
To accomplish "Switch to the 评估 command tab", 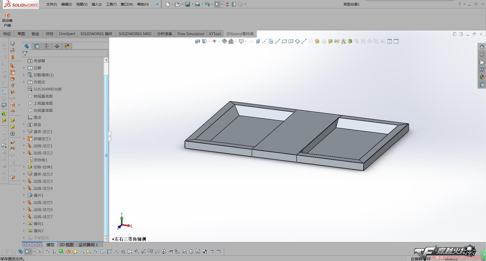I will (x=50, y=34).
